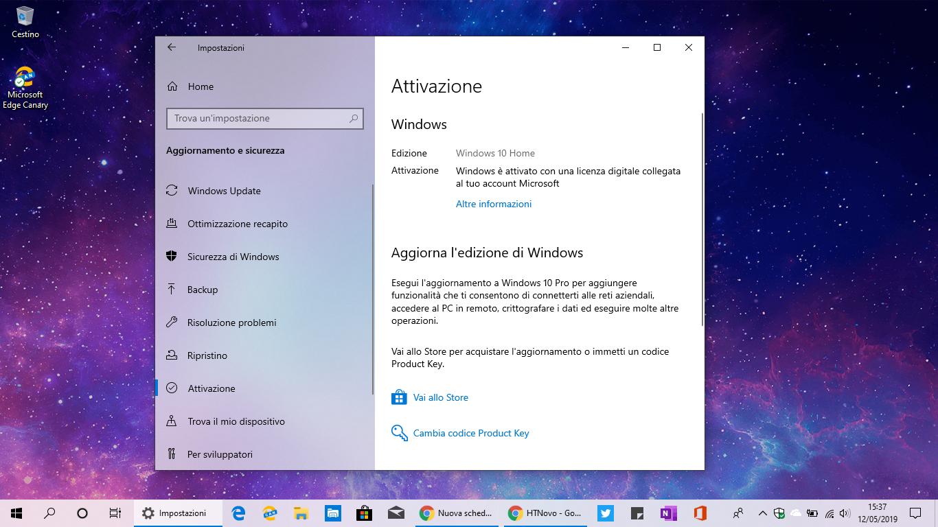Expand hidden system tray icons
Viewport: 938px width, 527px height.
[762, 513]
